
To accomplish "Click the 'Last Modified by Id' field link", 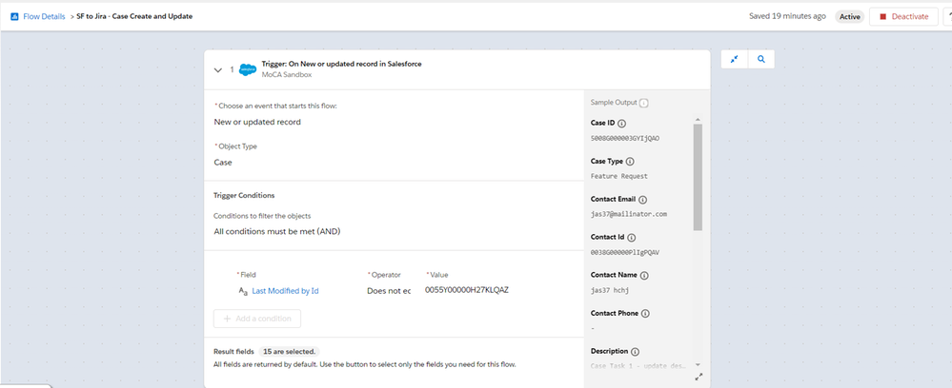I will [x=285, y=291].
